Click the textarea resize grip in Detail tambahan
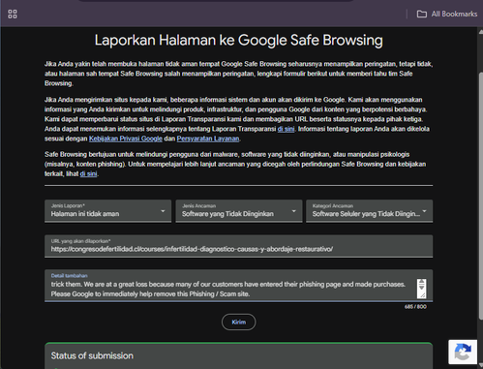The image size is (483, 369). [x=422, y=295]
